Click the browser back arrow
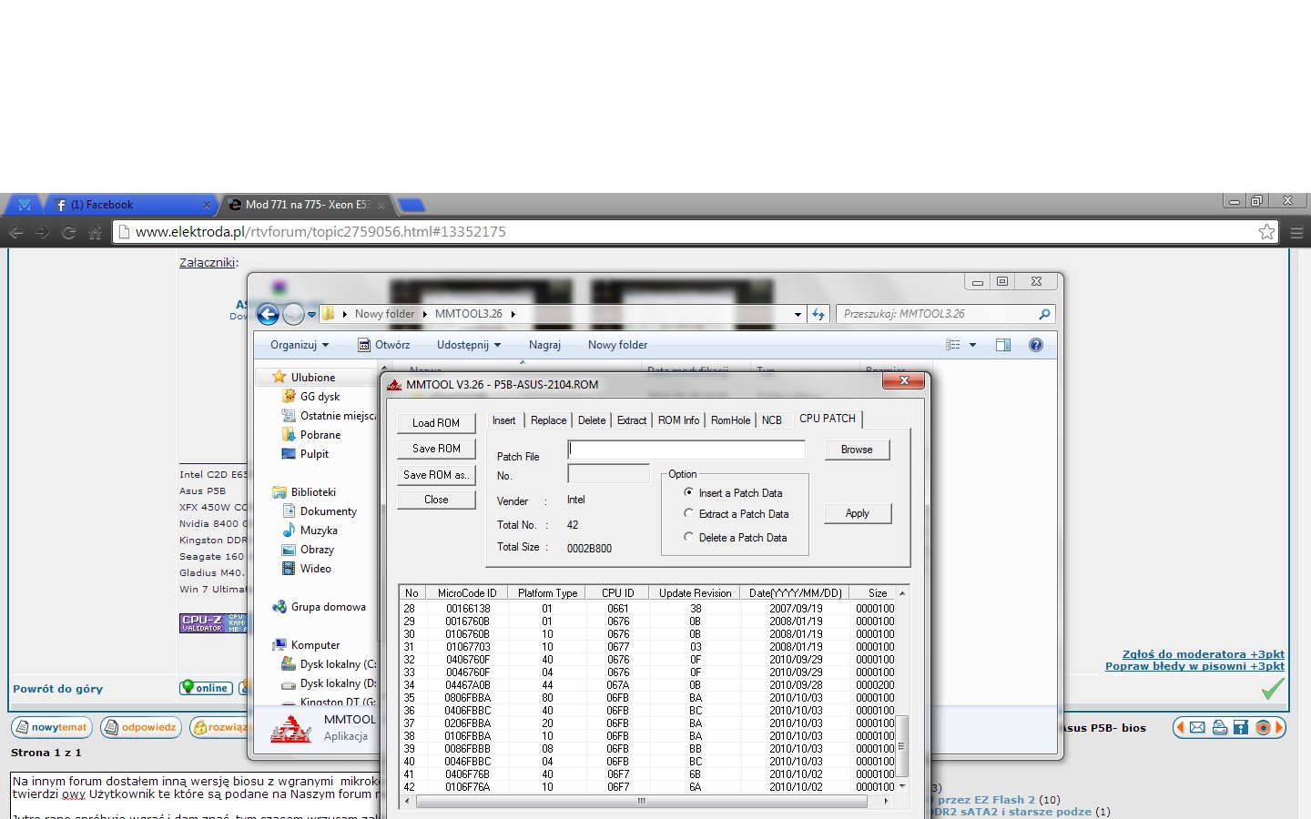The height and width of the screenshot is (819, 1311). pyautogui.click(x=15, y=232)
